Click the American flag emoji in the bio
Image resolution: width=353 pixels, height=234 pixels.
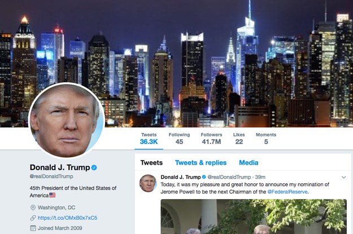point(53,195)
